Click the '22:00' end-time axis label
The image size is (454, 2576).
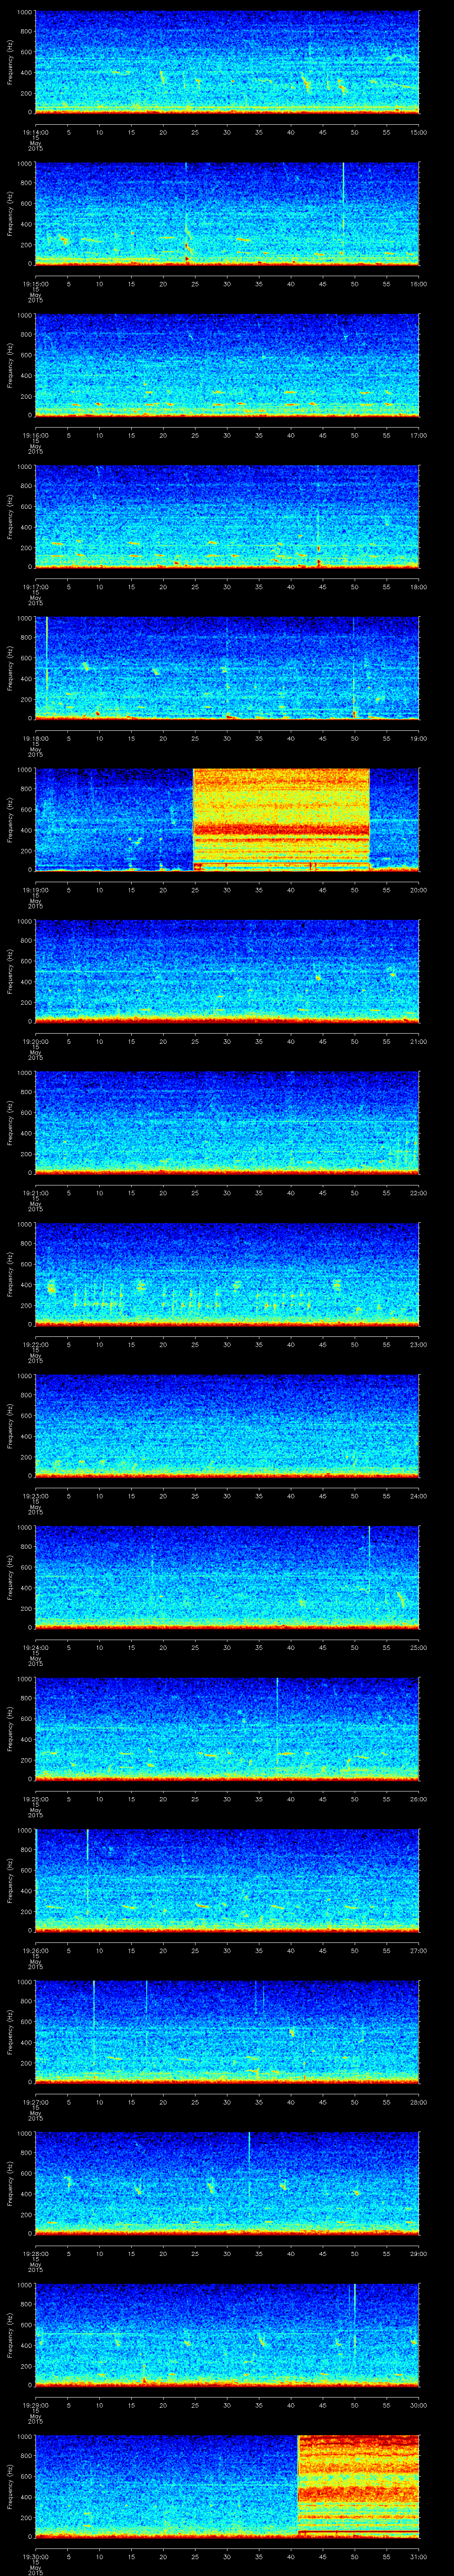(x=418, y=1193)
